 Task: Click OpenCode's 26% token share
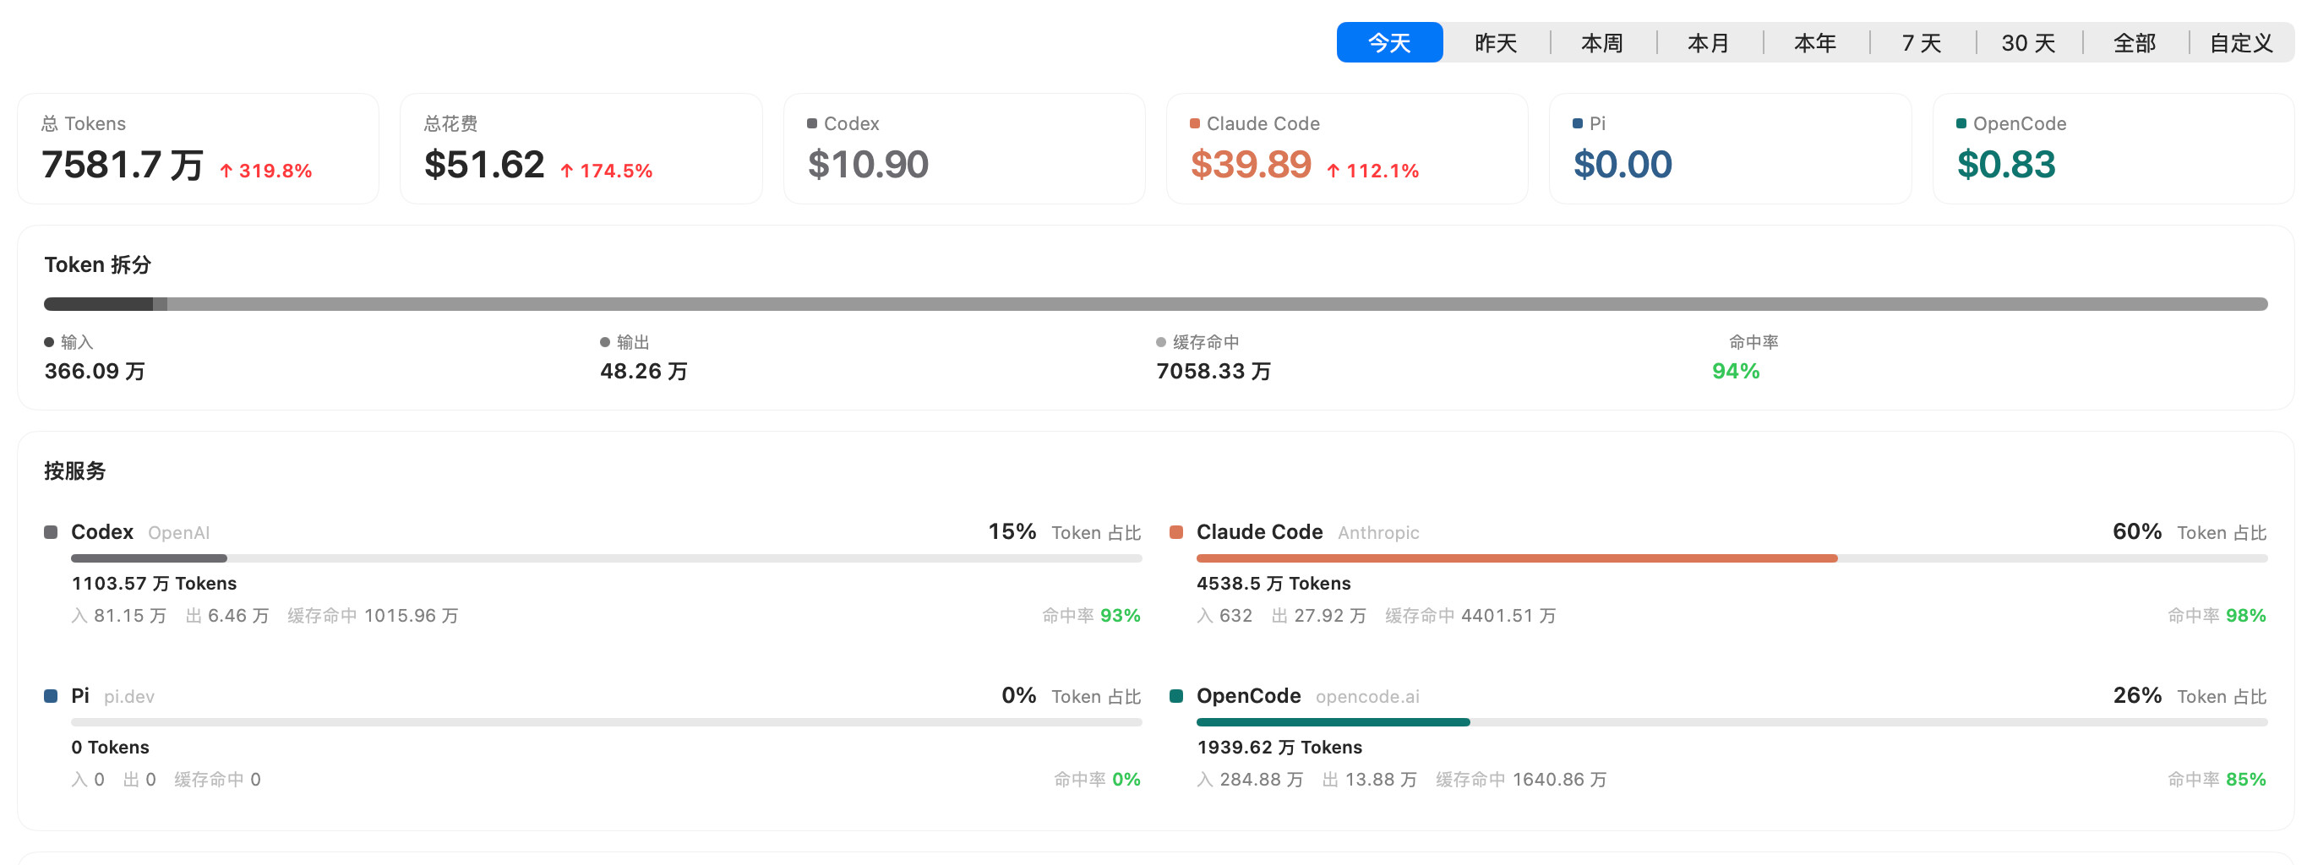[2138, 696]
